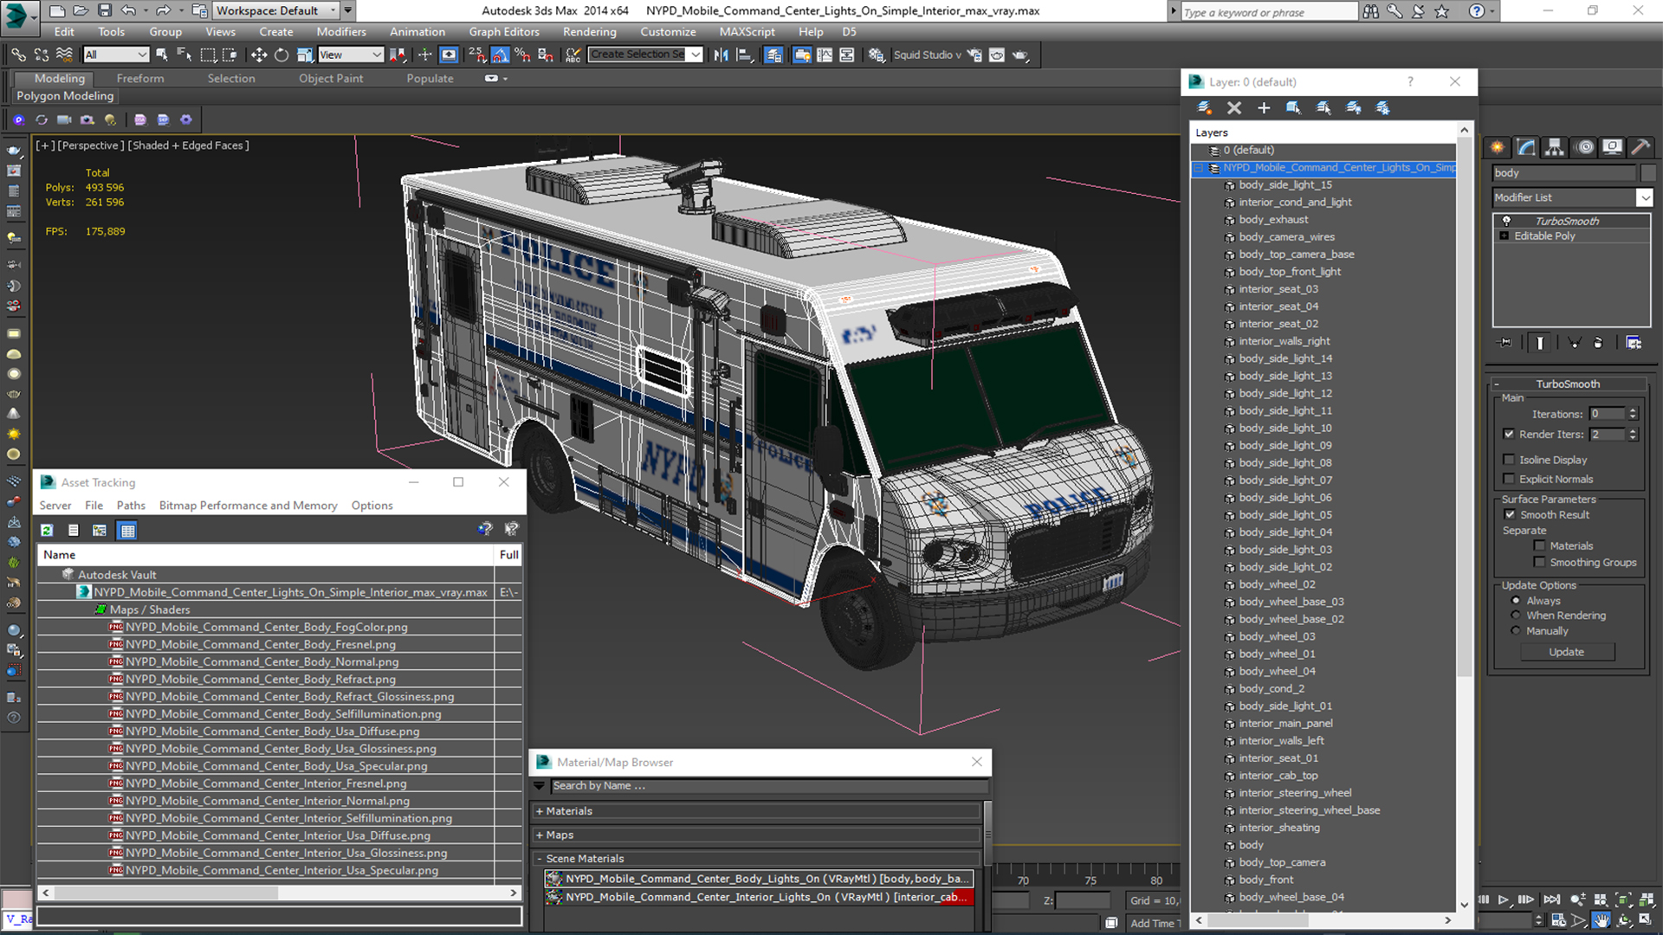This screenshot has width=1663, height=935.
Task: Click the object color swatch beside body
Action: (1648, 173)
